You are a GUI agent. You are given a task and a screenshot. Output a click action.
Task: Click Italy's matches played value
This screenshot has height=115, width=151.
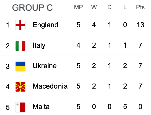tap(78, 45)
